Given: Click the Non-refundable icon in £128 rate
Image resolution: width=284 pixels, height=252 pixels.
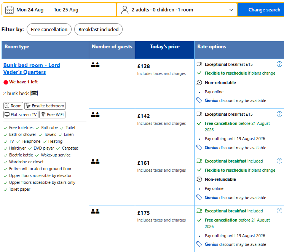Looking at the screenshot, I should (x=199, y=83).
